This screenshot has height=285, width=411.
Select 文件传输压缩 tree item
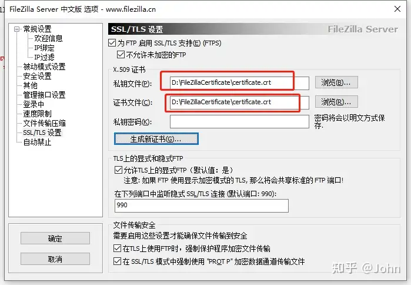tap(44, 123)
